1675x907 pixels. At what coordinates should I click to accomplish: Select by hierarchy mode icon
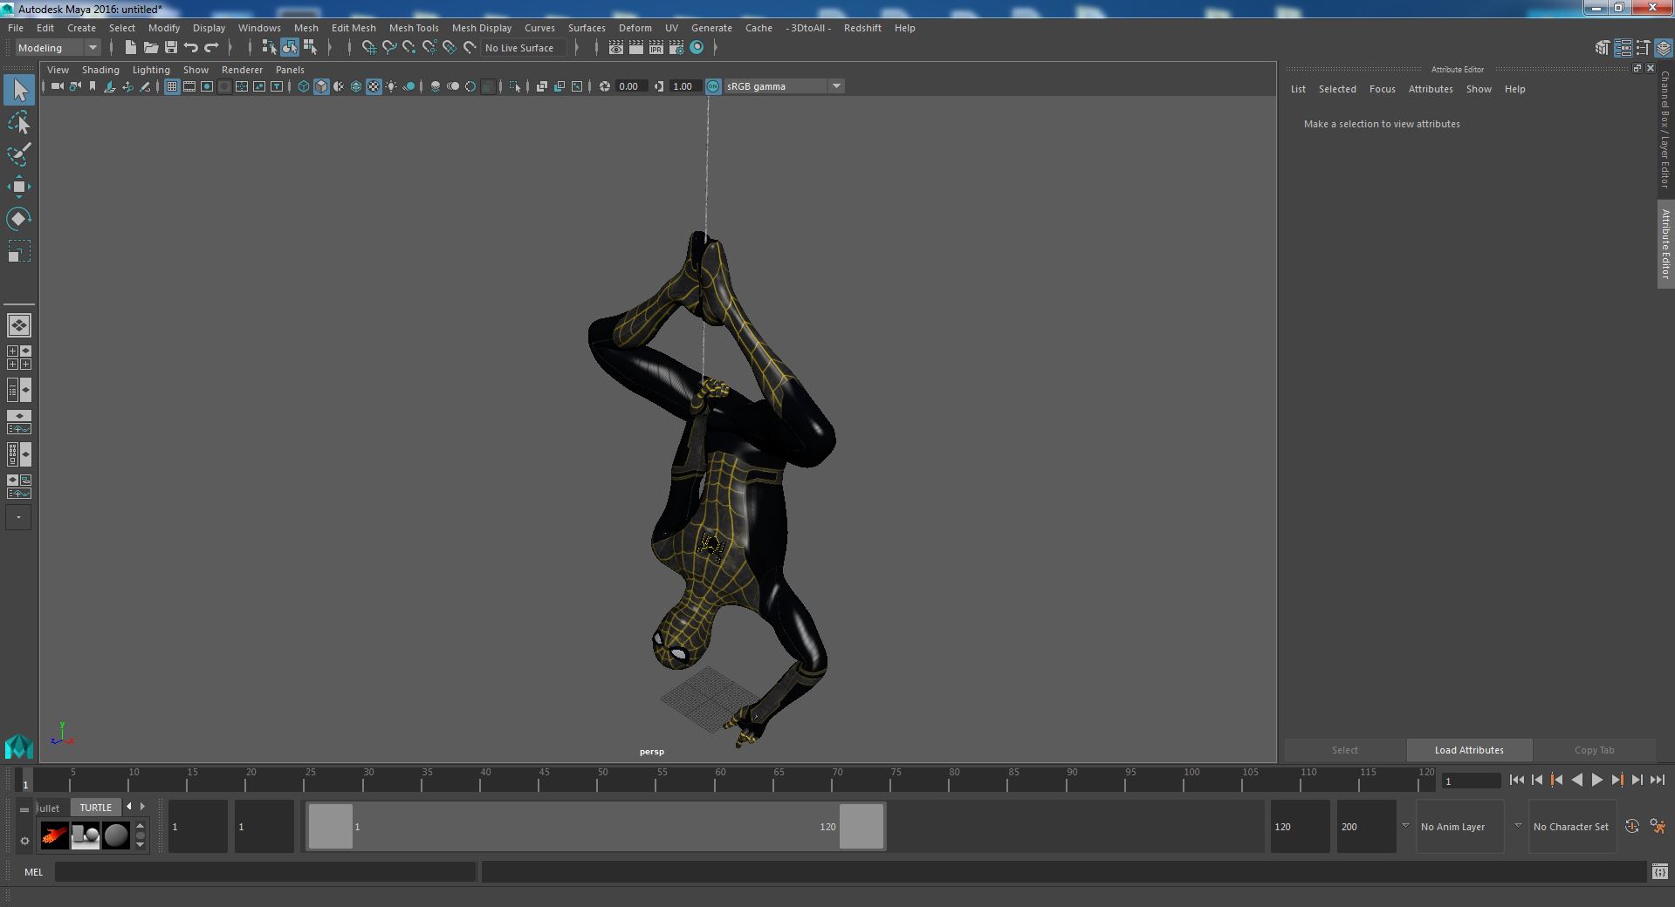[269, 48]
